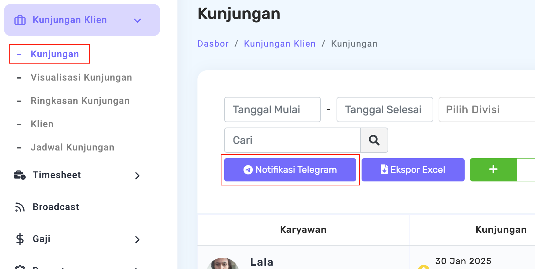Image resolution: width=535 pixels, height=269 pixels.
Task: Follow the Kunjungan Klien breadcrumb link
Action: tap(280, 44)
